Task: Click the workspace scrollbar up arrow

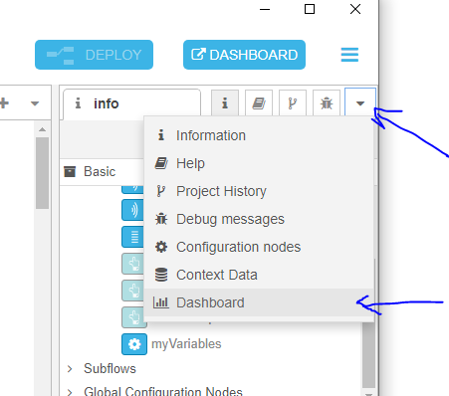Action: coord(42,129)
